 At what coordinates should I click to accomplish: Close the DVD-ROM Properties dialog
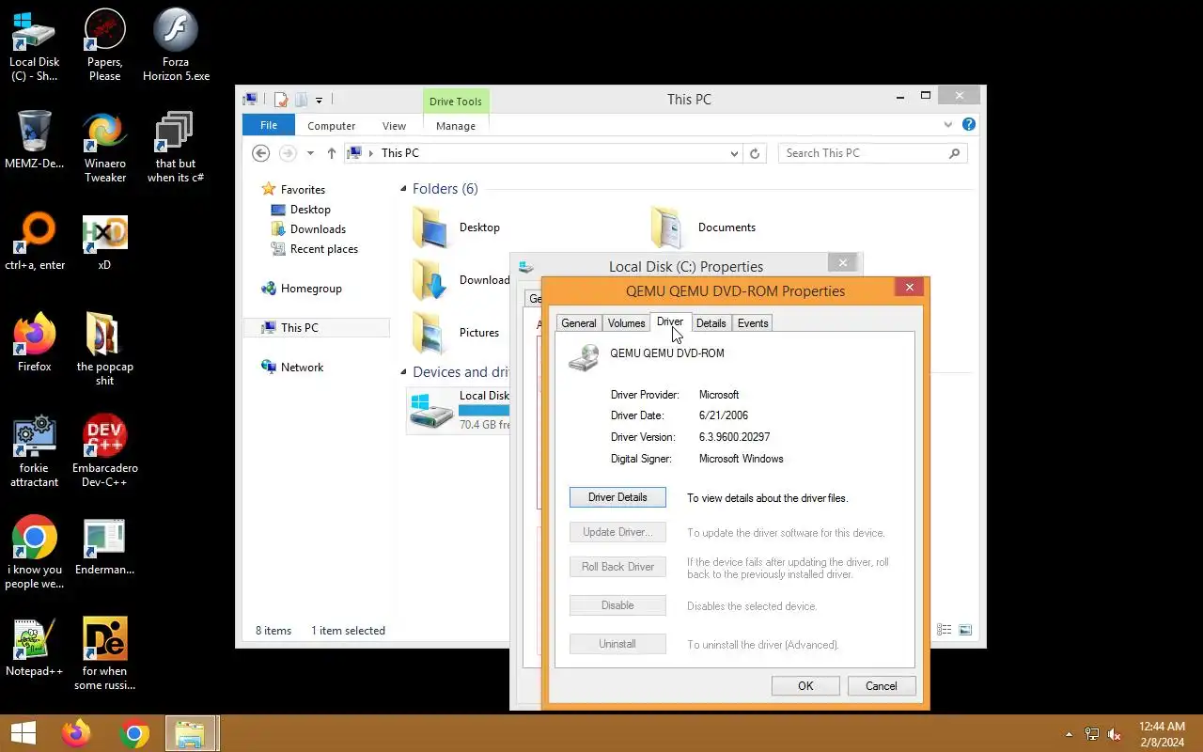(909, 288)
